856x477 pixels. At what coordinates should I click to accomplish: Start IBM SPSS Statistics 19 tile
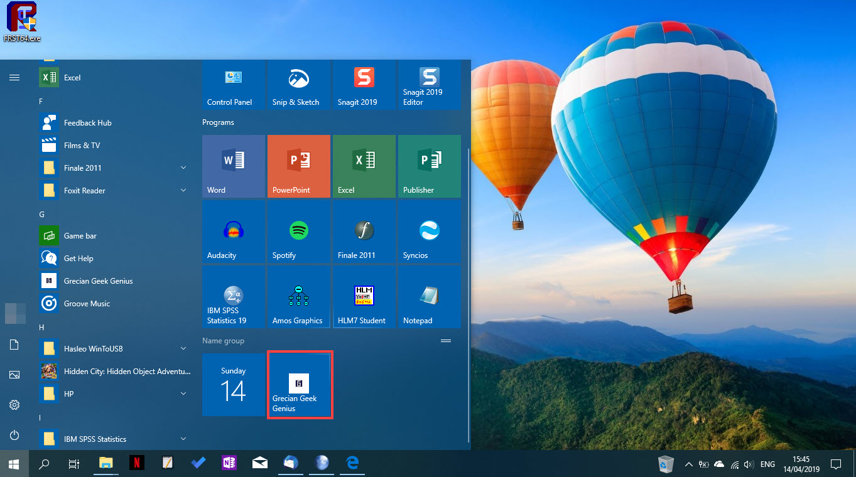tap(233, 297)
